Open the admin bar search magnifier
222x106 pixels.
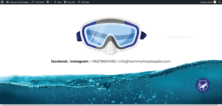(220, 2)
